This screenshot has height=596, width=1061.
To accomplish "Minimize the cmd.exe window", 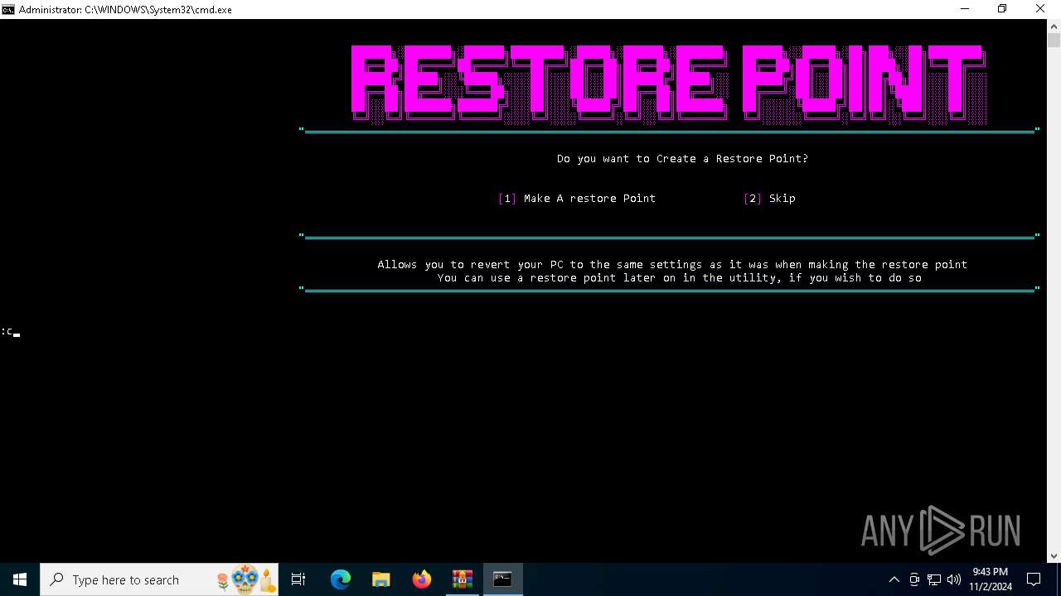I will 965,9.
